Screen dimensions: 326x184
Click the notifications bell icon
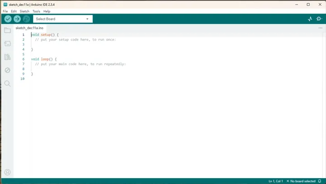(320, 181)
